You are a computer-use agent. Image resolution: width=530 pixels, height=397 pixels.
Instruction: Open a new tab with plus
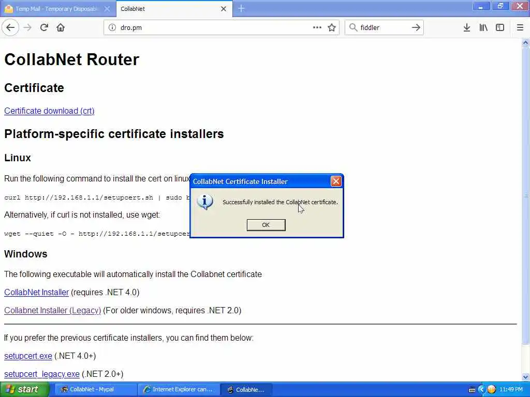pyautogui.click(x=241, y=8)
